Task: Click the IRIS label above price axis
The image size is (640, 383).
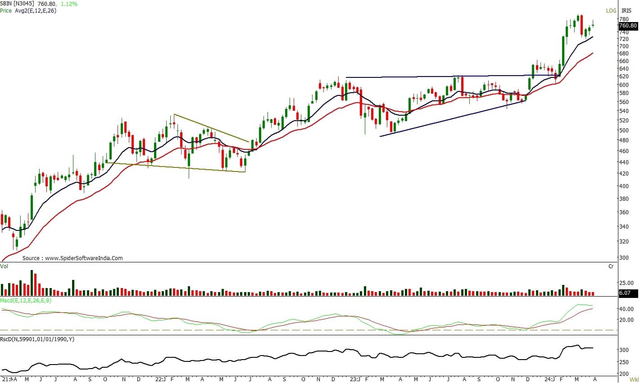Action: click(626, 11)
